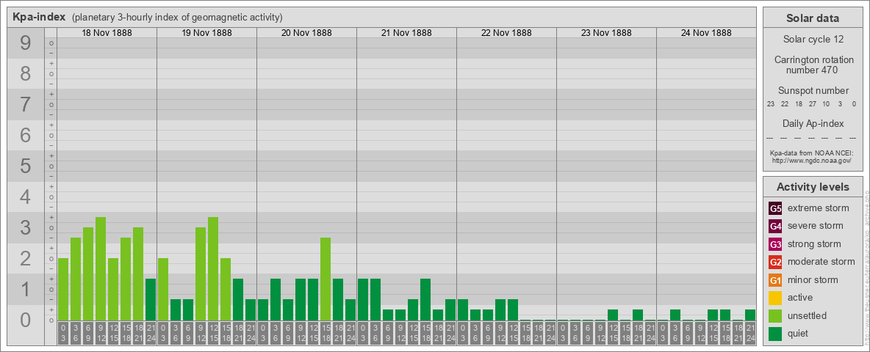Click the 'Kpa-index' chart title
Viewport: 870px width, 352px height.
[x=39, y=17]
